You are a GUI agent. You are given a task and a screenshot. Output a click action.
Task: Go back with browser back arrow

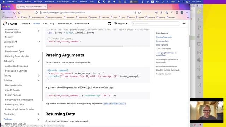tap(4, 13)
